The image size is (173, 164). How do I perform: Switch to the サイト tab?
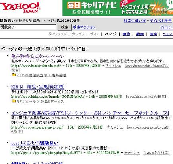pyautogui.click(x=94, y=34)
